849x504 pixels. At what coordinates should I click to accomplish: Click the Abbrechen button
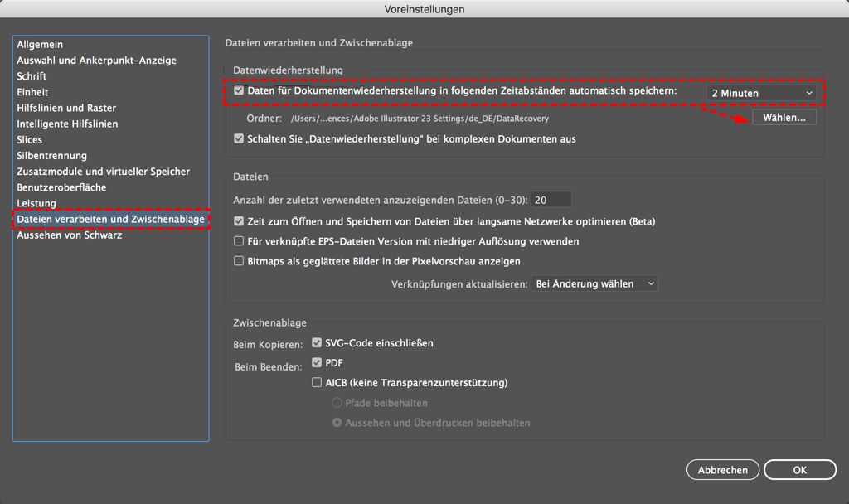click(723, 470)
